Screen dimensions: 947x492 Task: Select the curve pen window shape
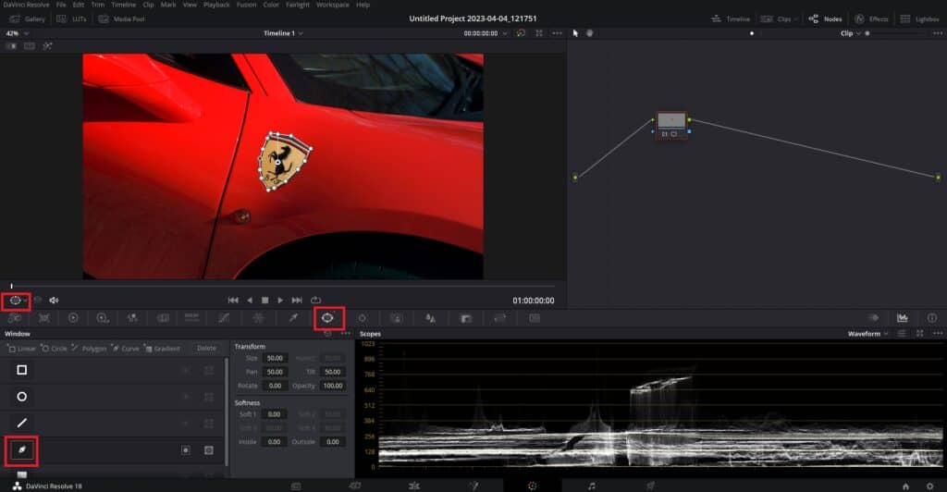(x=22, y=449)
